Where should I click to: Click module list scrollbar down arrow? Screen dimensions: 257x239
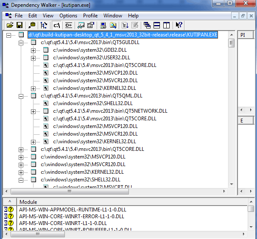click(251, 227)
